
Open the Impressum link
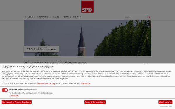(x=85, y=83)
